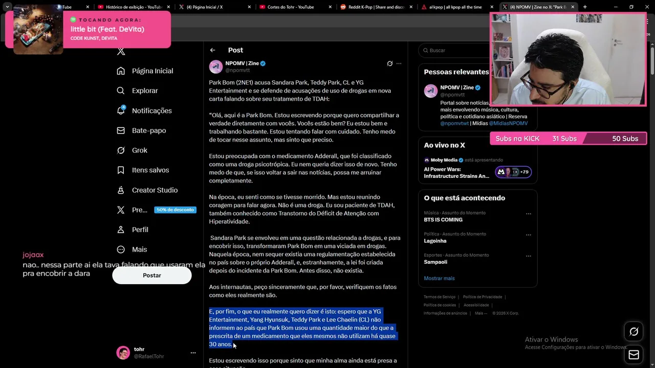Image resolution: width=655 pixels, height=368 pixels.
Task: Click Mostrar mais link
Action: coord(439,278)
